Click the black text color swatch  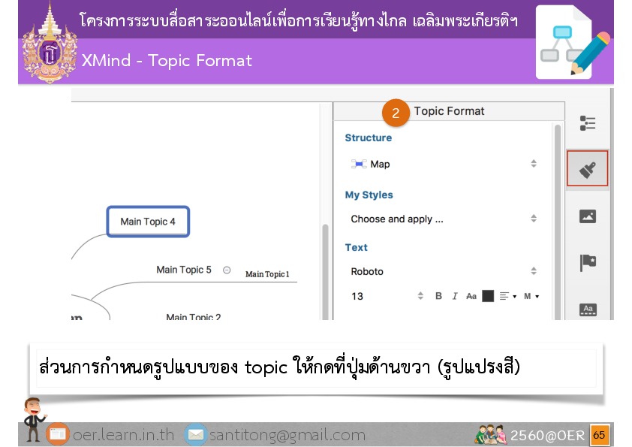coord(488,296)
